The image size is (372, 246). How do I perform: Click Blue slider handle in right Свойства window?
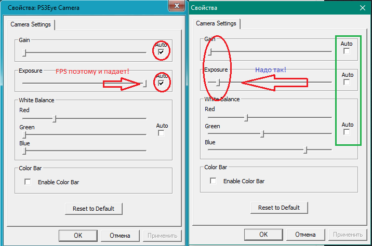coord(305,150)
